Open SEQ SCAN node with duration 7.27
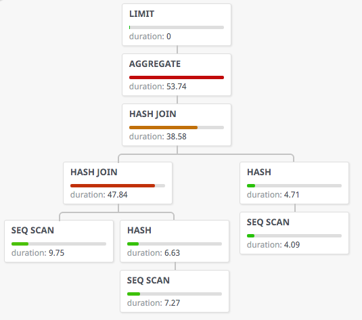 pos(175,292)
